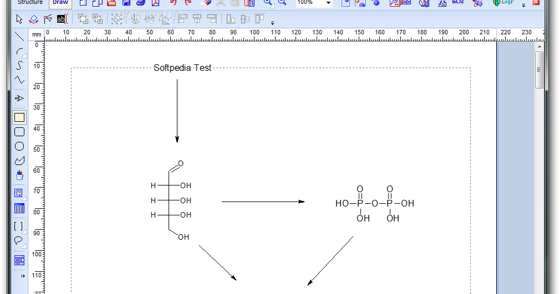
Task: Select the Rounded Rectangle tool
Action: pos(19,132)
